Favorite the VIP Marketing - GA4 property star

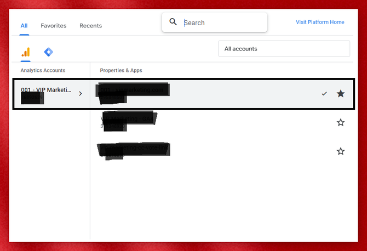[x=341, y=122]
